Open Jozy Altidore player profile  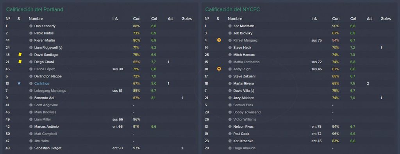coord(243,98)
